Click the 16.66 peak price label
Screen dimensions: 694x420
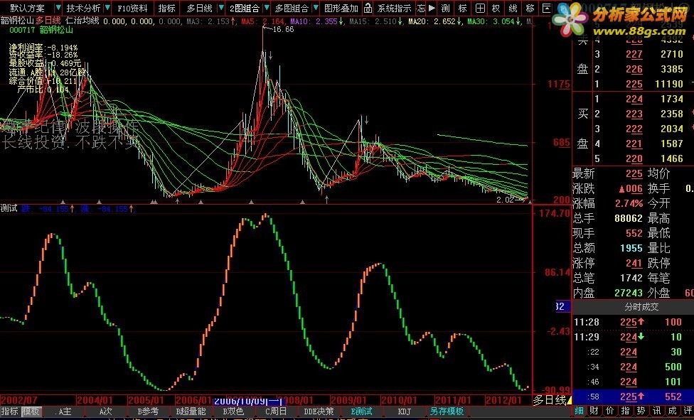283,29
